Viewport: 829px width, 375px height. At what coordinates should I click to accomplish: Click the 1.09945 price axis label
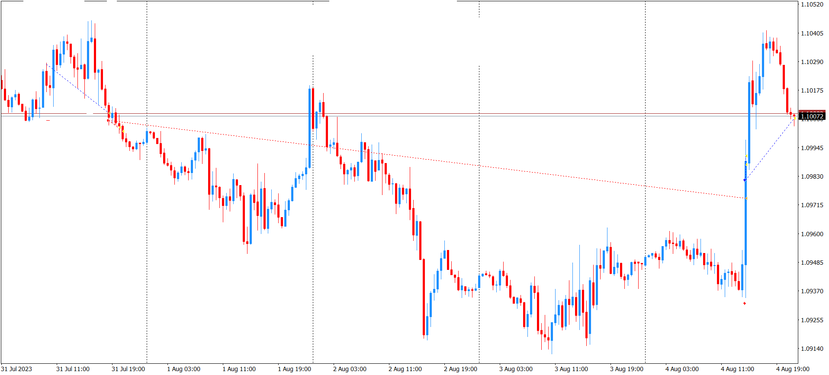pos(812,148)
